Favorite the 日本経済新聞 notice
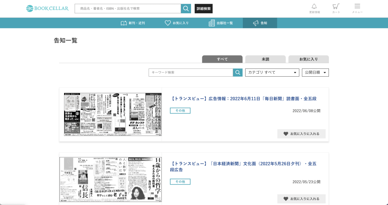Viewport: 388px width, 205px height. click(x=301, y=199)
